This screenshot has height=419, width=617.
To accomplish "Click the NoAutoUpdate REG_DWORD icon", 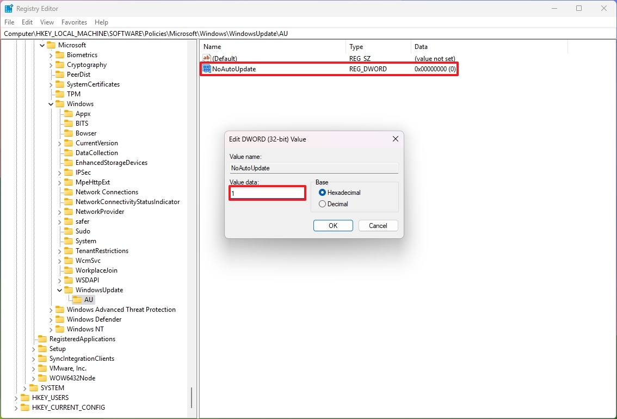I will point(206,69).
